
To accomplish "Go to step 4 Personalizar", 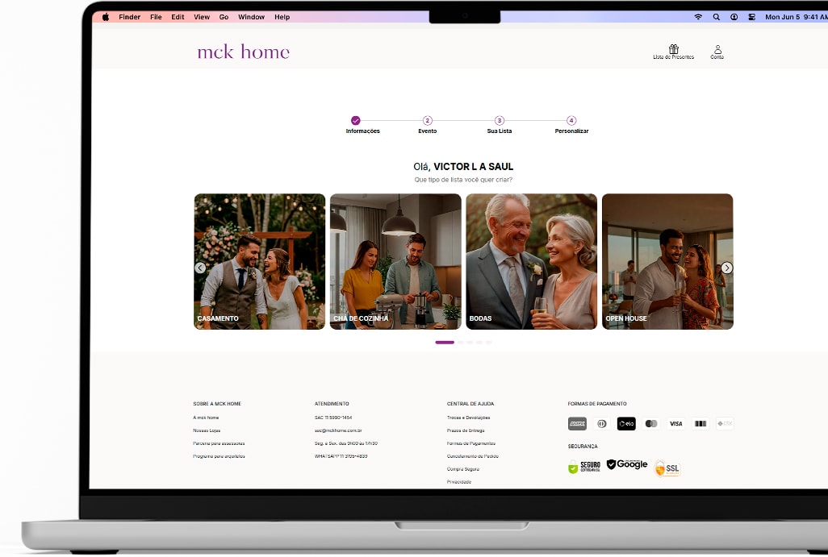I will tap(571, 121).
